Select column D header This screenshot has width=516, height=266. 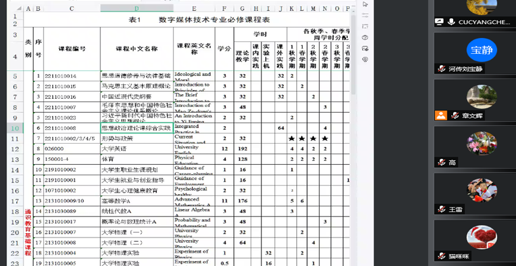point(136,8)
